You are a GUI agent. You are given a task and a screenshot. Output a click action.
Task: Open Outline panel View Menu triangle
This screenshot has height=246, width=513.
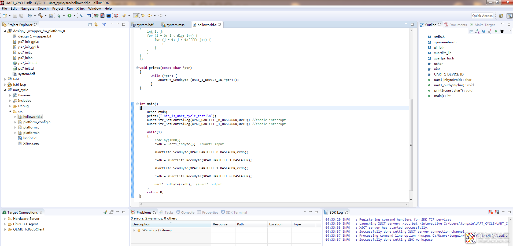point(510,31)
